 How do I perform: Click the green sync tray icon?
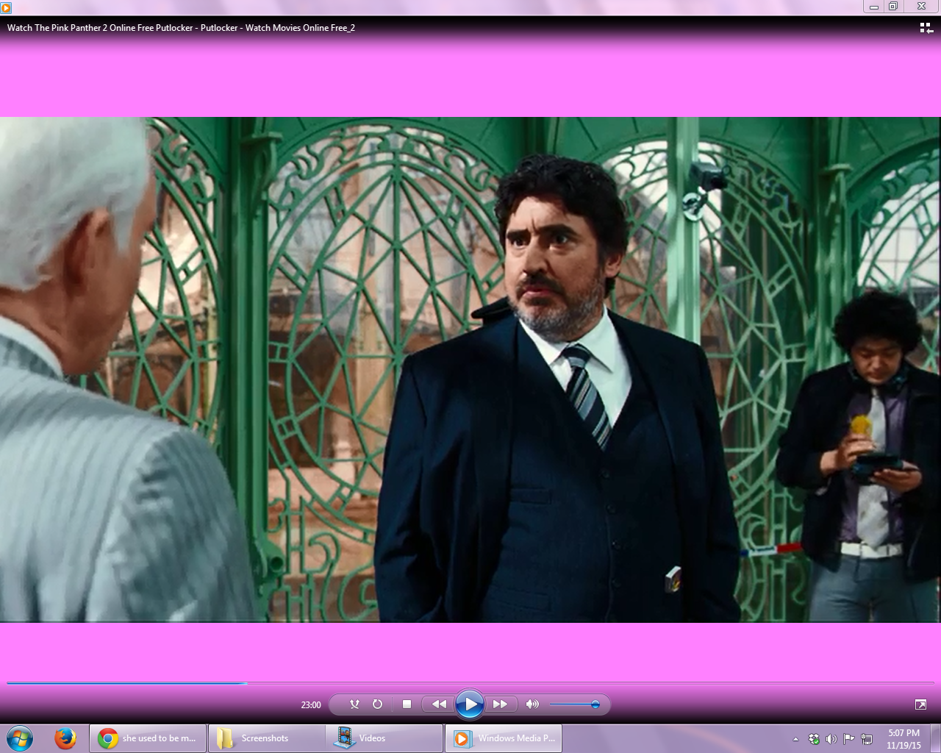pyautogui.click(x=814, y=739)
